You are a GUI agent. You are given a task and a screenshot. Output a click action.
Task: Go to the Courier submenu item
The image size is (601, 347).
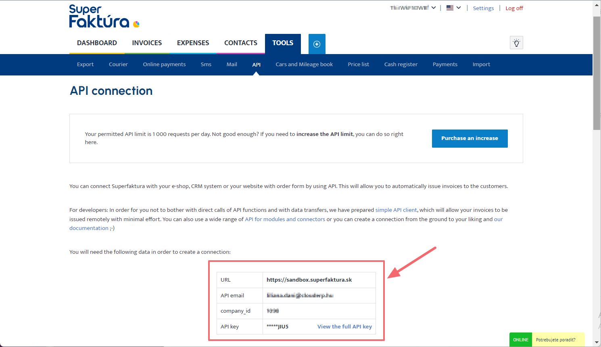[118, 65]
